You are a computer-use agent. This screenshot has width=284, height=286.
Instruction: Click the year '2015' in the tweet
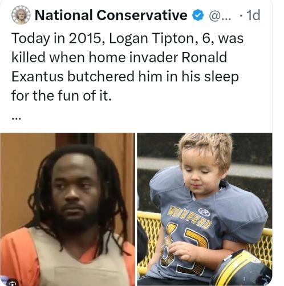tap(85, 38)
